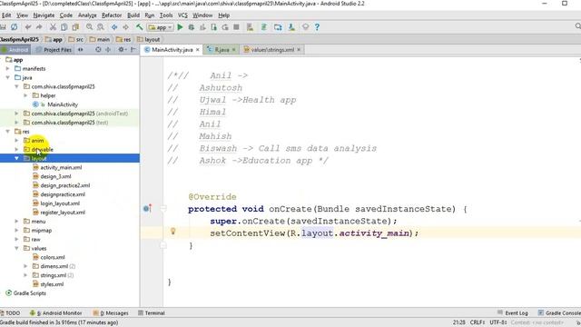Click Android Device Monitor icon
The image size is (581, 327).
305,27
